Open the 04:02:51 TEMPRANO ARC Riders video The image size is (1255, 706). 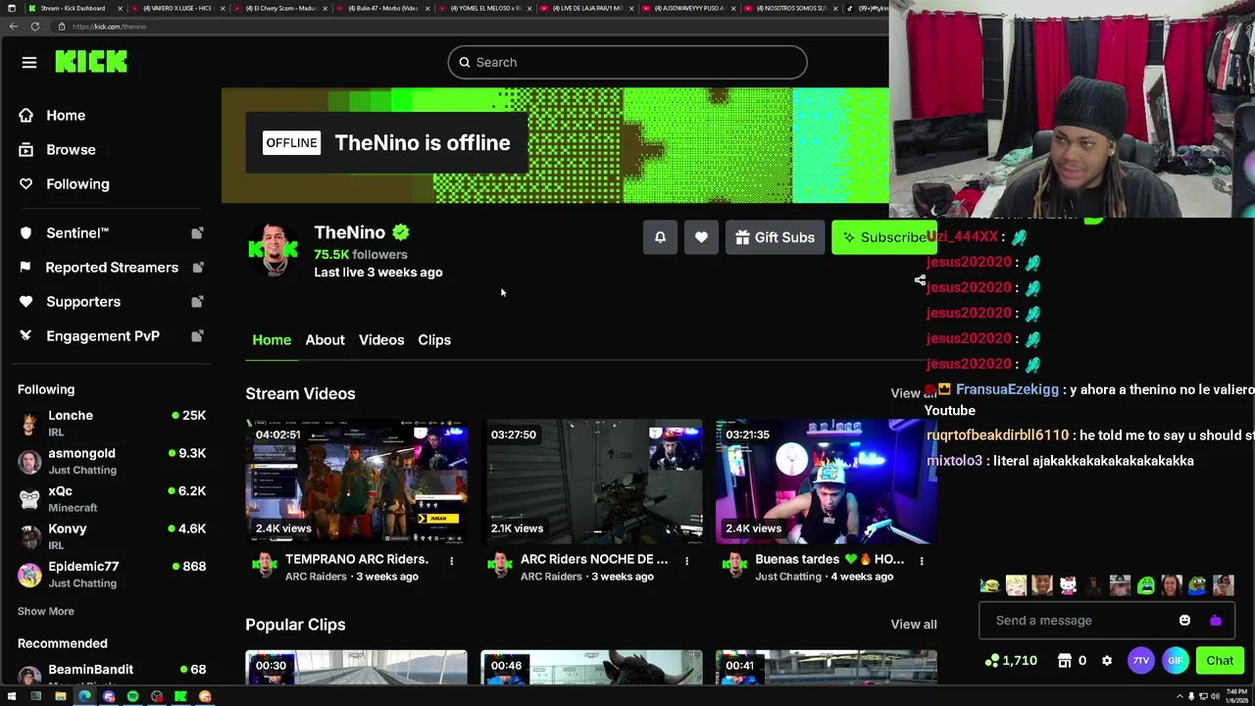tap(356, 481)
